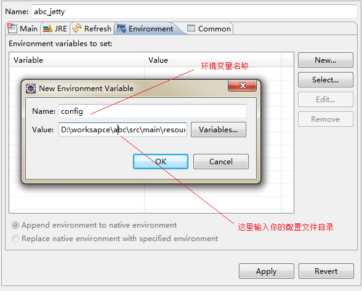Click the Refresh arrows icon

click(x=77, y=28)
